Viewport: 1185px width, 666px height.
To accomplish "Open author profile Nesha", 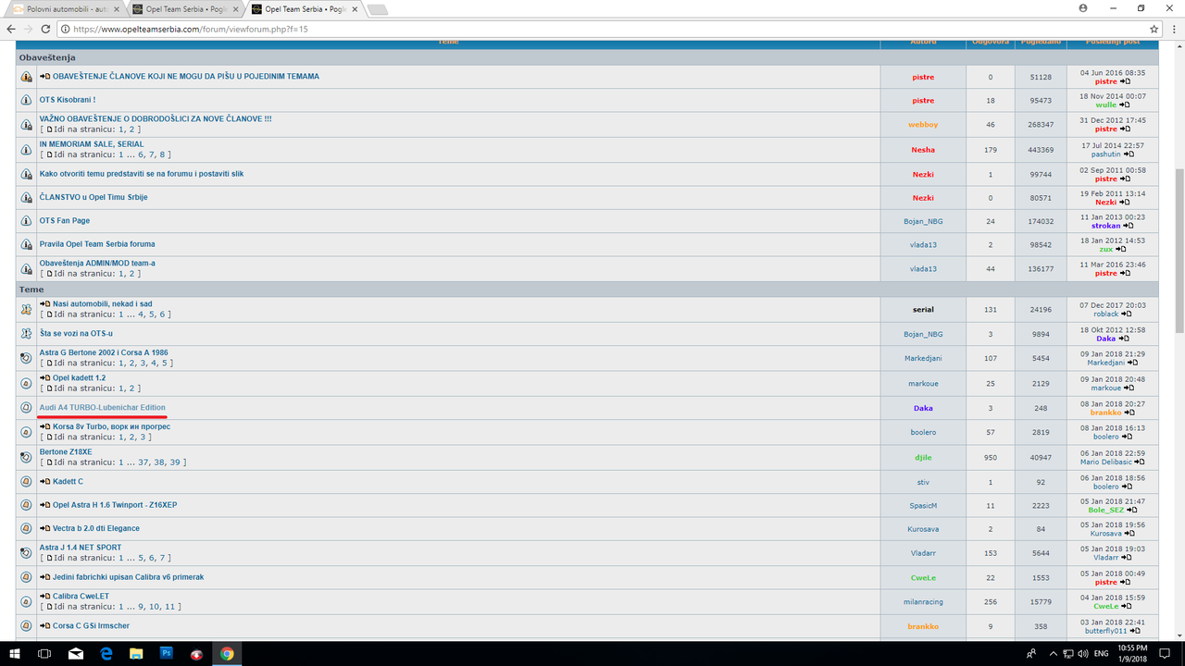I will 923,150.
